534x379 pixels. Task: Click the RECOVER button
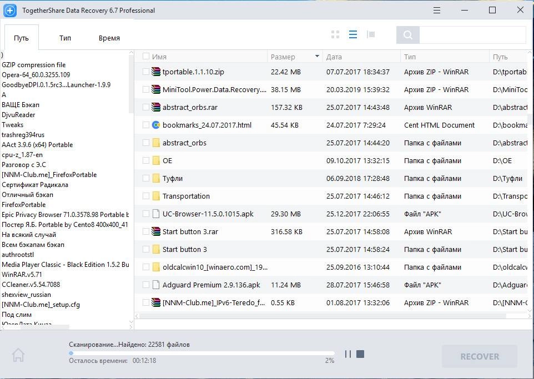coord(480,356)
